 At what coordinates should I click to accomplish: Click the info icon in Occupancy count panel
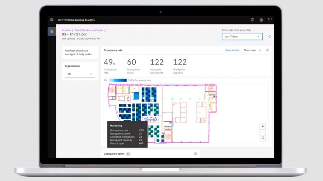[x=195, y=154]
